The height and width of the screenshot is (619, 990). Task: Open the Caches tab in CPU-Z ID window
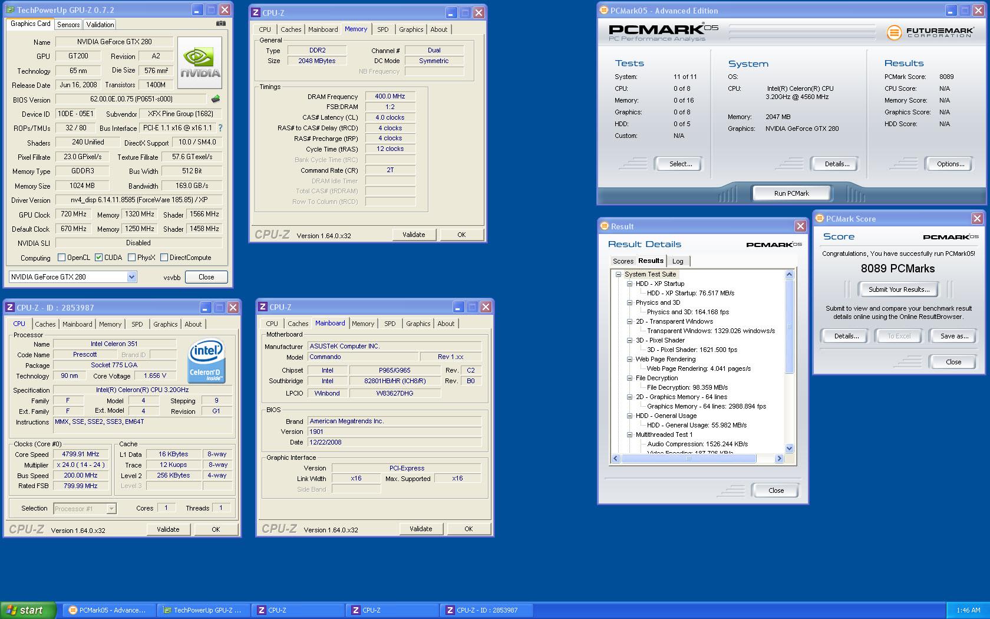pyautogui.click(x=45, y=324)
